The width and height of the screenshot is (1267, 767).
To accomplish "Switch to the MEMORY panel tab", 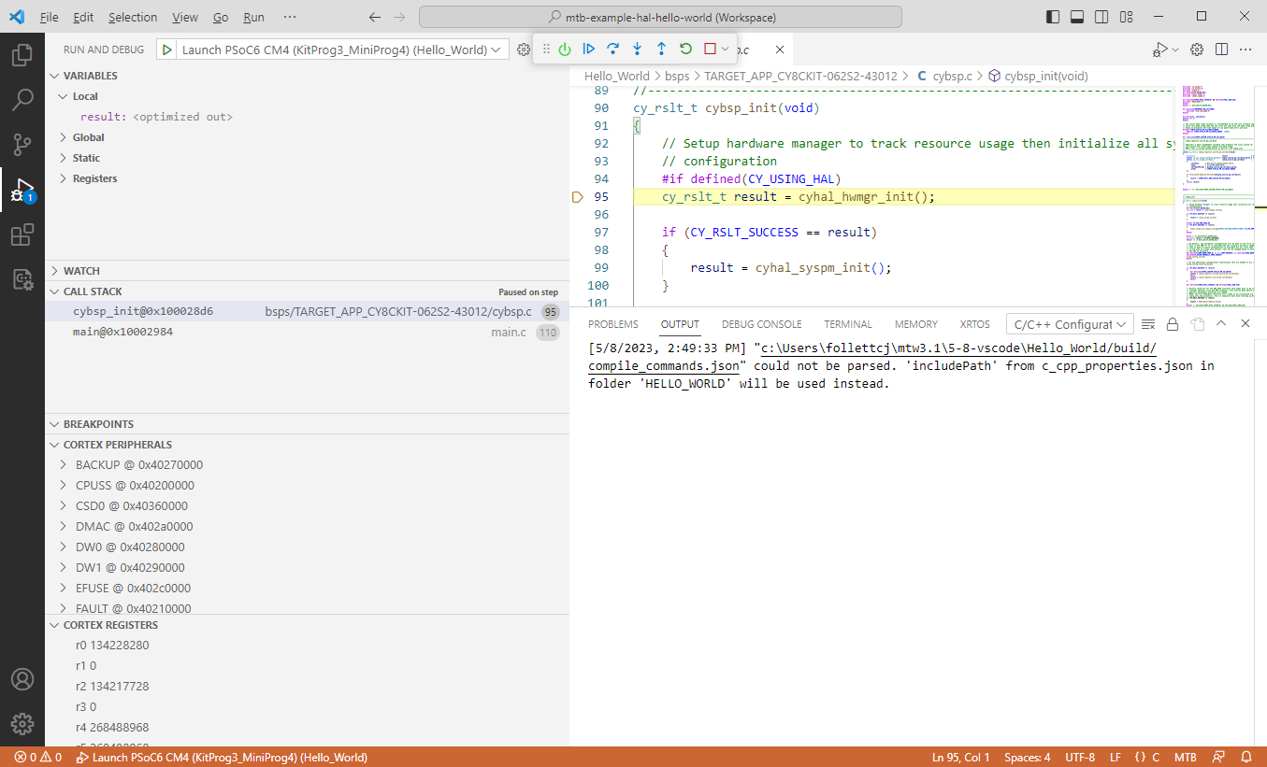I will click(x=916, y=324).
